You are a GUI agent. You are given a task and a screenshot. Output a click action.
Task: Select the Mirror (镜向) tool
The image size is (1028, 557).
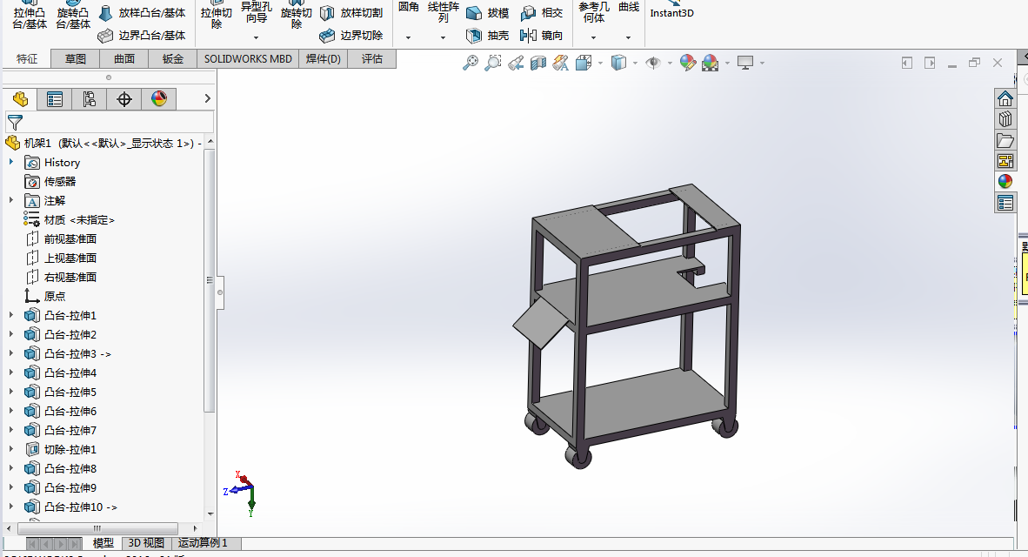pos(541,36)
